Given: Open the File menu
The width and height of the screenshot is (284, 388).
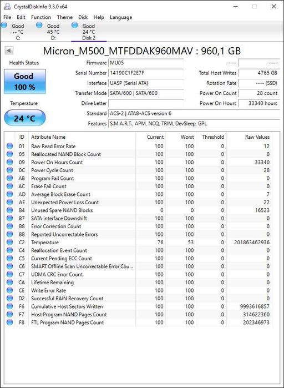Looking at the screenshot, I should pos(7,17).
